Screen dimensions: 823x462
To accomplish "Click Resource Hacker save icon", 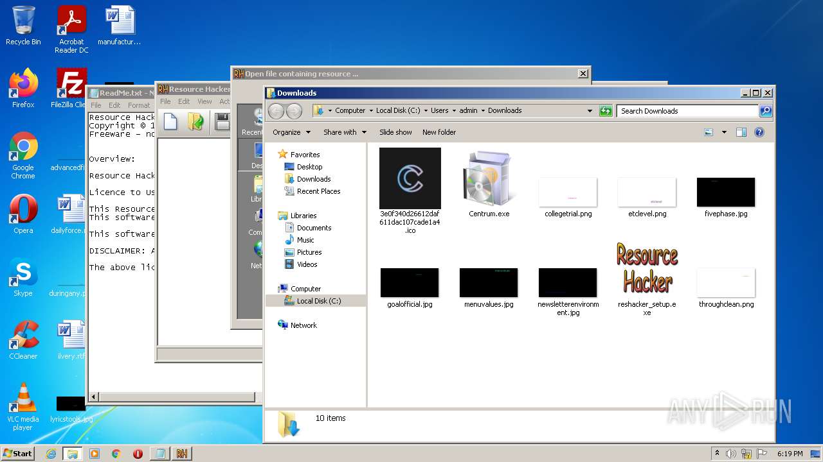I will 222,121.
